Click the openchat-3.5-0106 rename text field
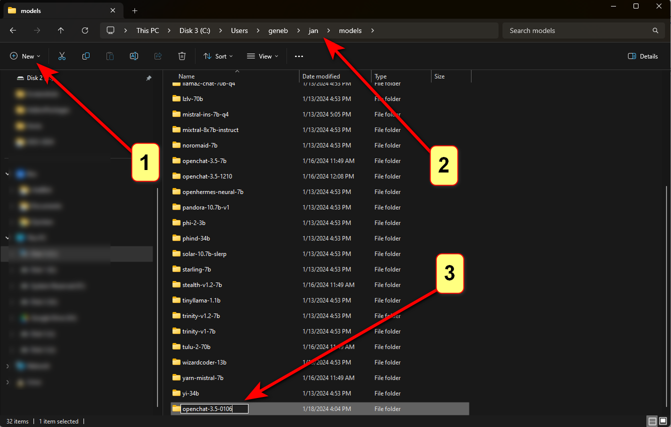This screenshot has width=671, height=427. tap(214, 409)
